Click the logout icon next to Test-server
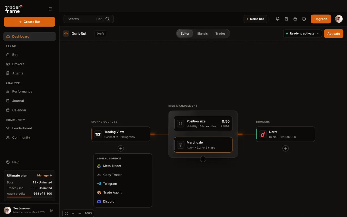 click(x=52, y=210)
